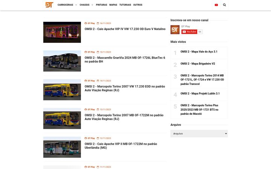Go to the Mapas menu item

[x=113, y=5]
